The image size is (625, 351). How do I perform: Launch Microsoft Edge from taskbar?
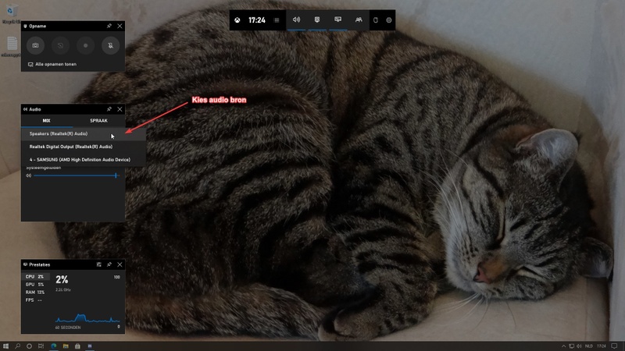[x=53, y=346]
